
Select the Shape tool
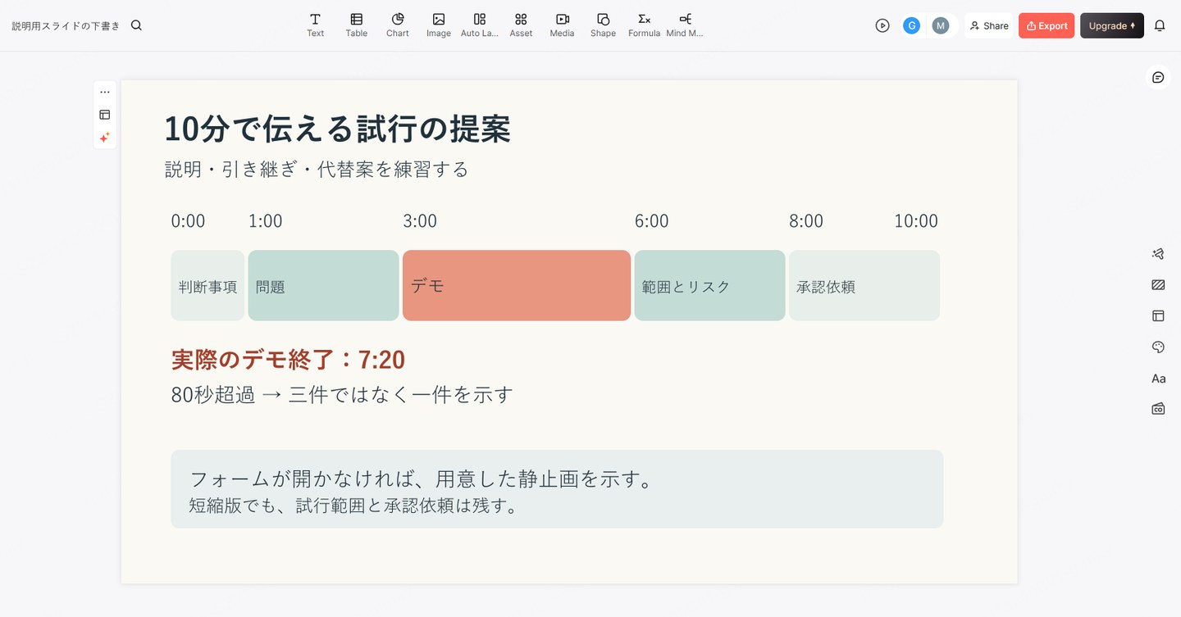(x=603, y=25)
